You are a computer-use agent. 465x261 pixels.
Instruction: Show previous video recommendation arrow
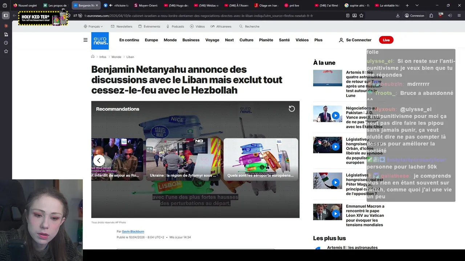tap(99, 160)
